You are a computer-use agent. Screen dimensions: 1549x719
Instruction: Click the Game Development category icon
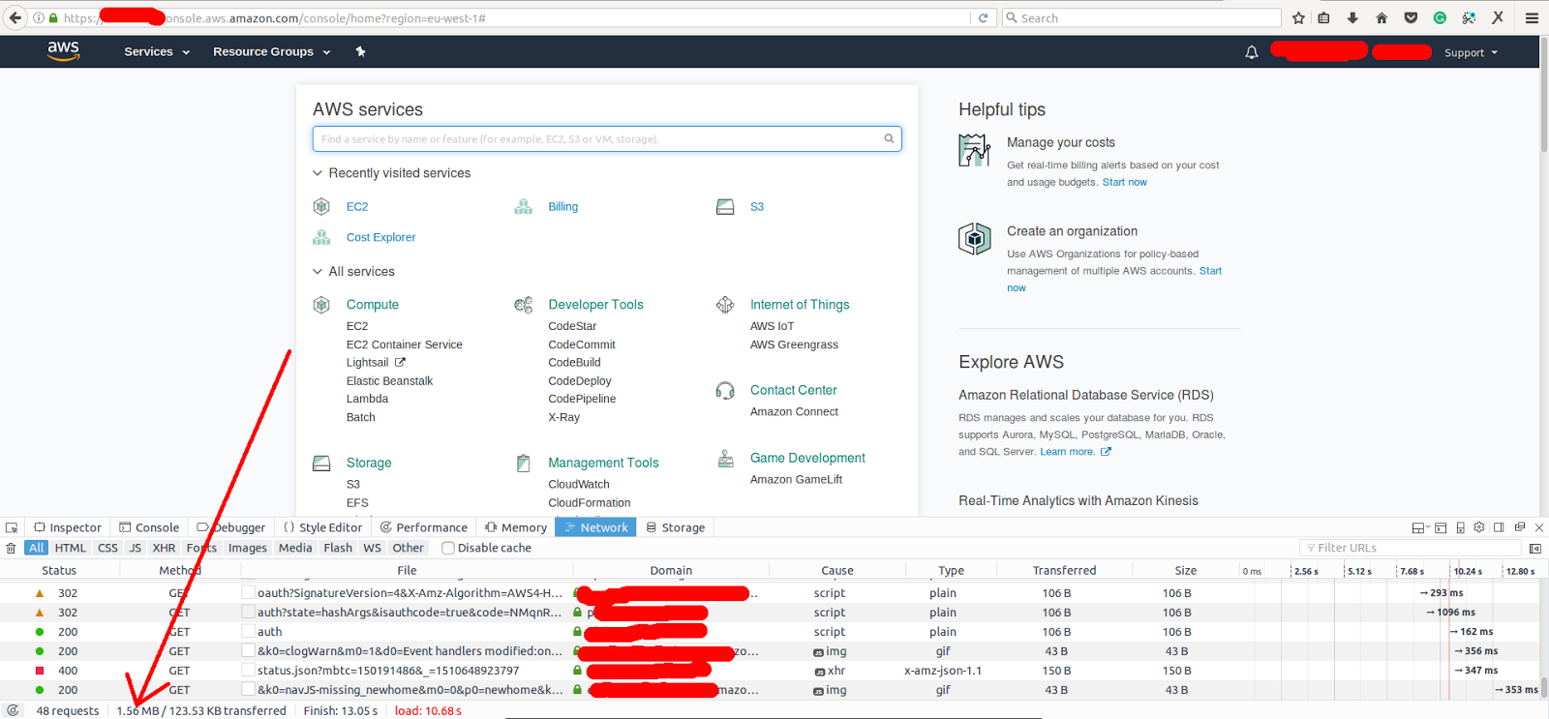click(725, 459)
